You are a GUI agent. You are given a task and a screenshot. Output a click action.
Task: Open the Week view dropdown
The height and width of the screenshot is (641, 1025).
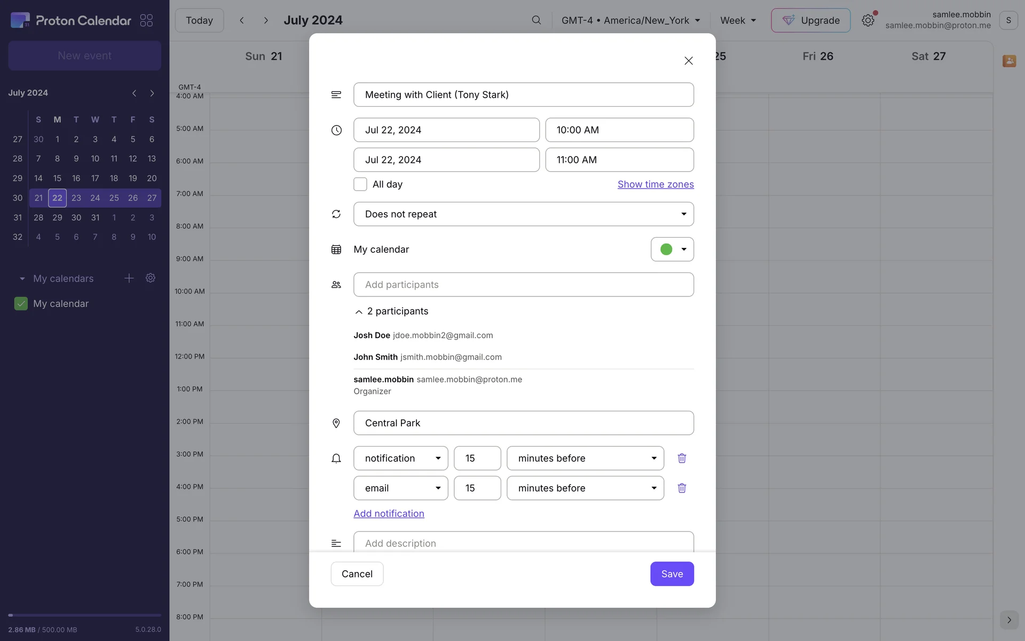click(738, 20)
